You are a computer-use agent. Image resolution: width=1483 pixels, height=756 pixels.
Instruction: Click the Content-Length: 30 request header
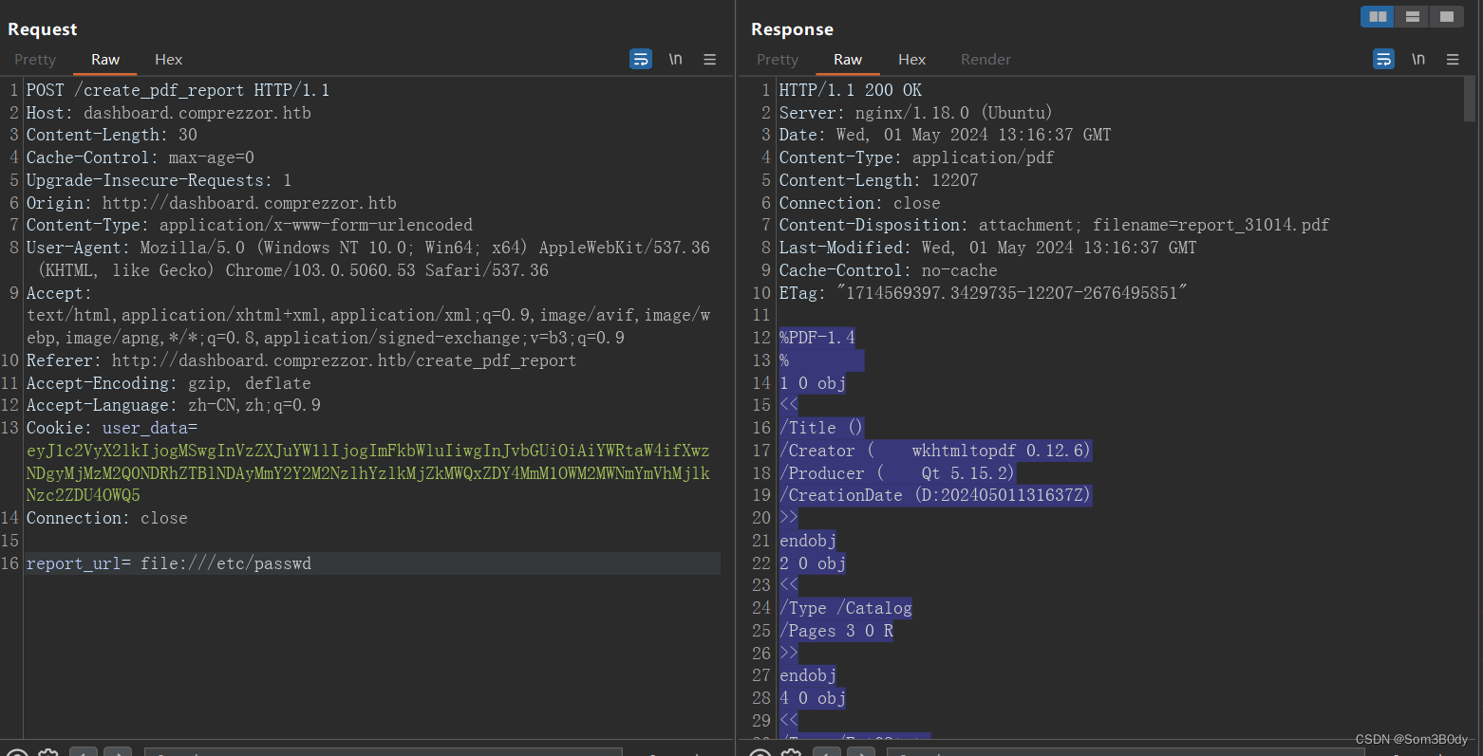coord(111,135)
